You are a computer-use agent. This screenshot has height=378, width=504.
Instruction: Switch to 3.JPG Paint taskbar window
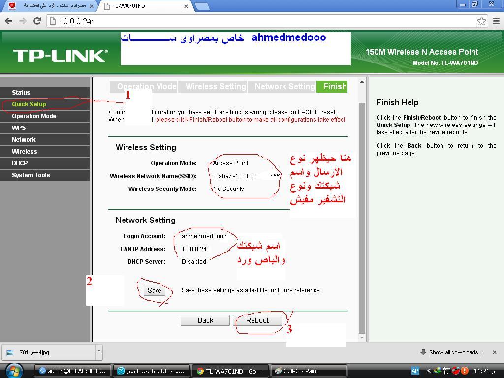click(309, 371)
